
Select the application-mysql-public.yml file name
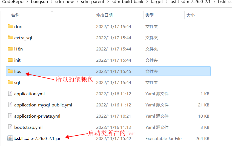[43, 105]
